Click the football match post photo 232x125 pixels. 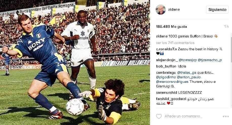click(75, 63)
